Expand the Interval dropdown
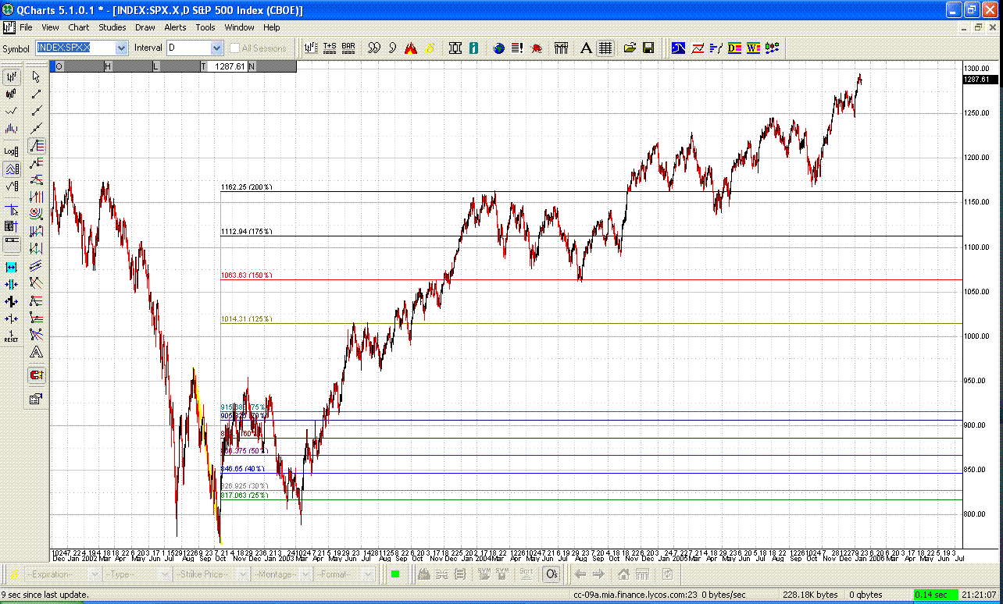This screenshot has width=1003, height=604. [216, 48]
